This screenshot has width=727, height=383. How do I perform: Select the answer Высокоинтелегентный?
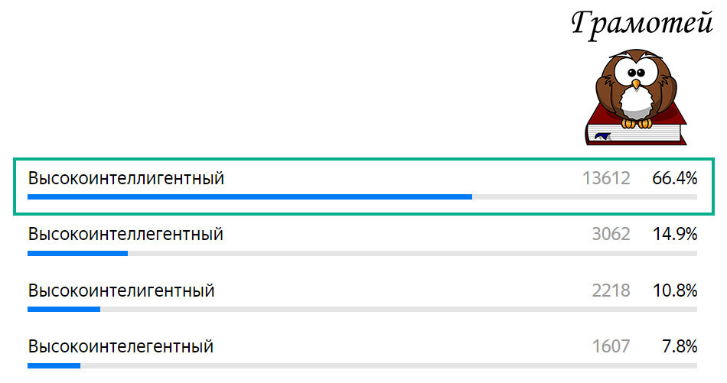pos(121,346)
